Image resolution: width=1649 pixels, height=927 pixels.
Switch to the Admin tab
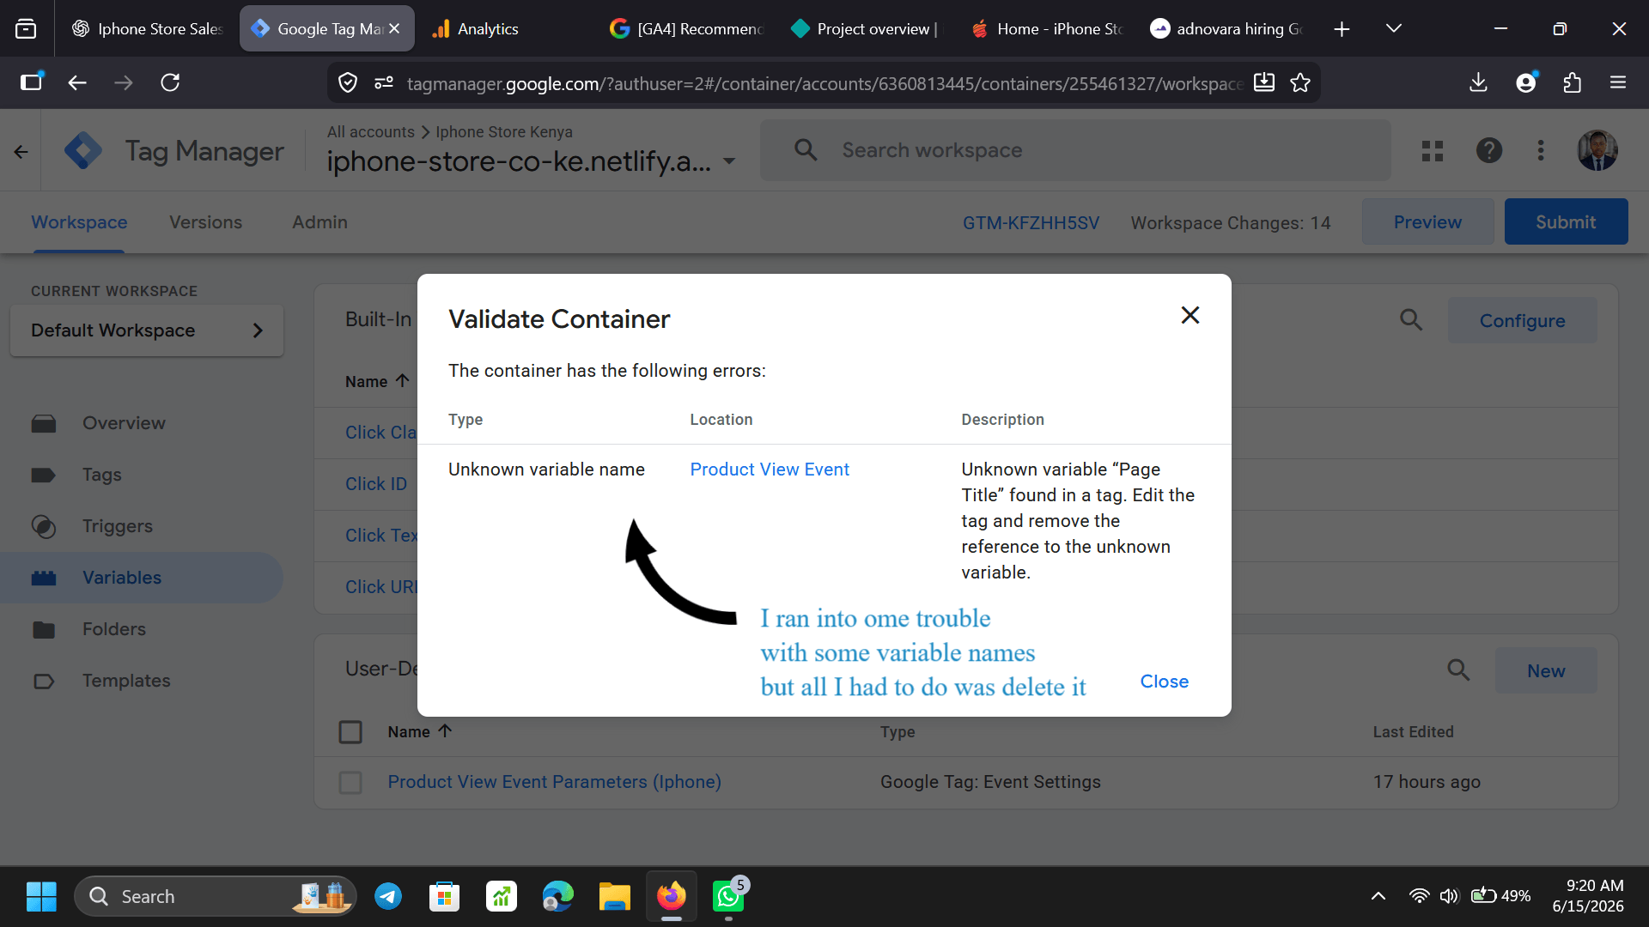coord(319,222)
